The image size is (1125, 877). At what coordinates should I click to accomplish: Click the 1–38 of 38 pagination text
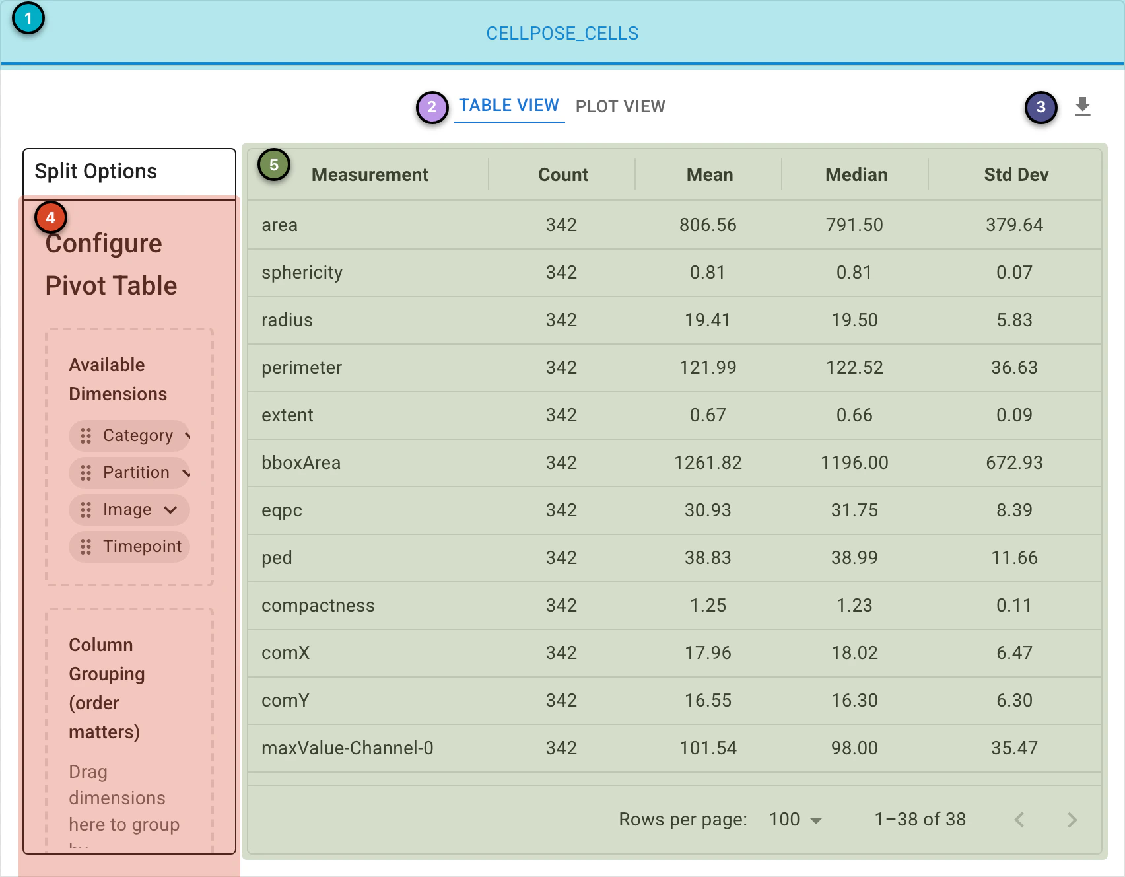pyautogui.click(x=920, y=820)
